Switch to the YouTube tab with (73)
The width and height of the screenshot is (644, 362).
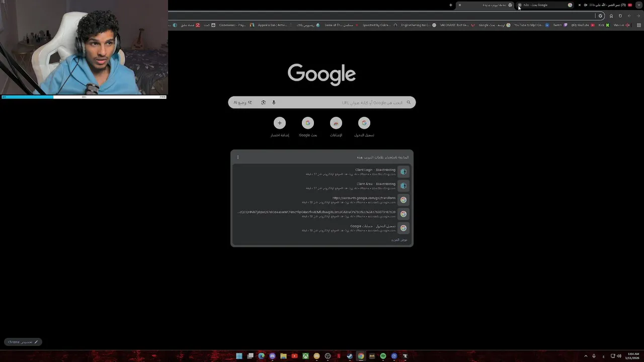point(605,5)
